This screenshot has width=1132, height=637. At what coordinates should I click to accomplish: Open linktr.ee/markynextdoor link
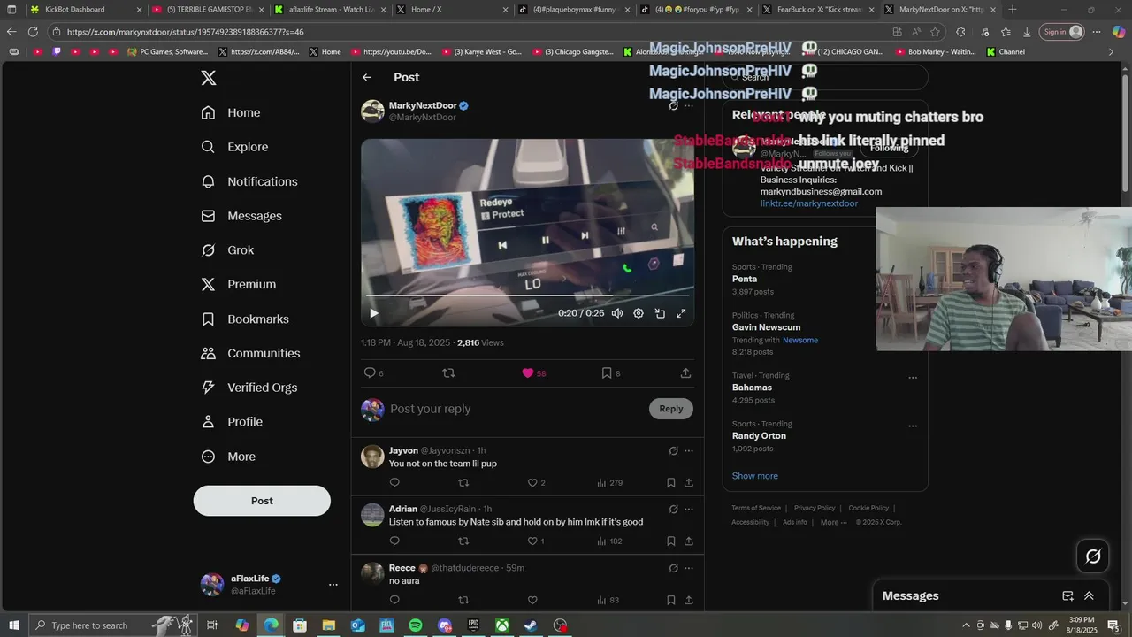[809, 203]
